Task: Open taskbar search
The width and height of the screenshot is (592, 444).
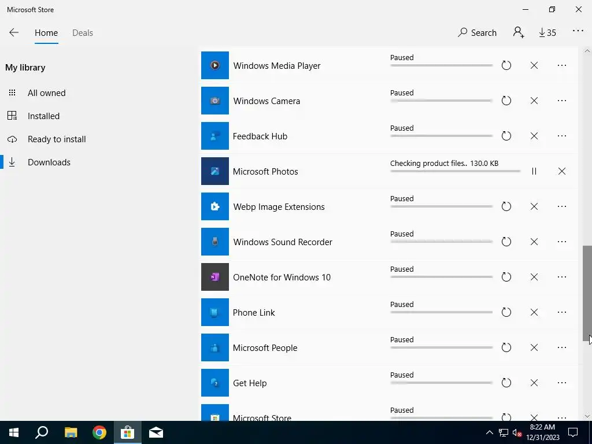Action: (x=42, y=432)
